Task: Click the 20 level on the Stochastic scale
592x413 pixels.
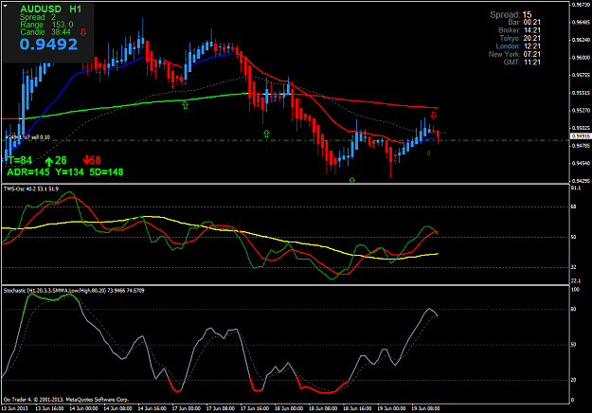Action: point(573,380)
